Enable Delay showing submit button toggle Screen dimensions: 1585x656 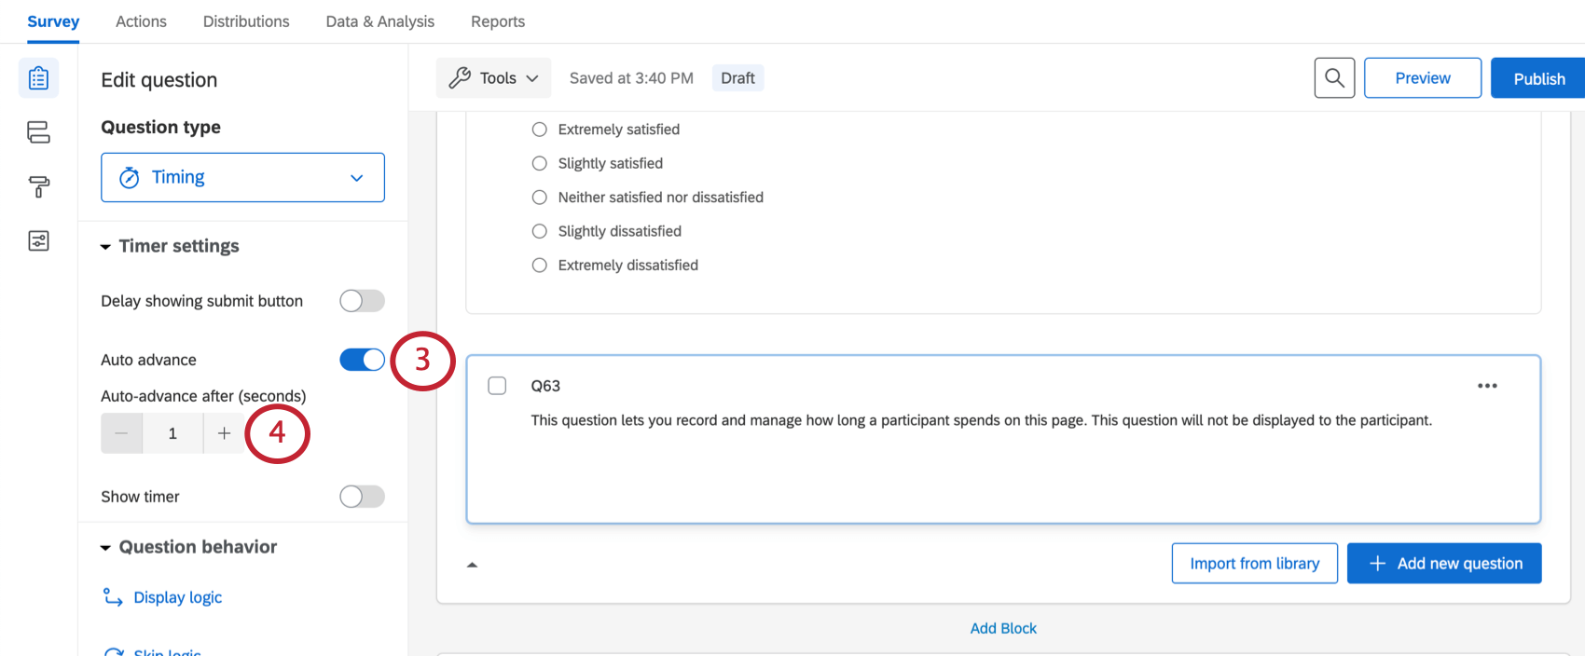click(x=362, y=301)
